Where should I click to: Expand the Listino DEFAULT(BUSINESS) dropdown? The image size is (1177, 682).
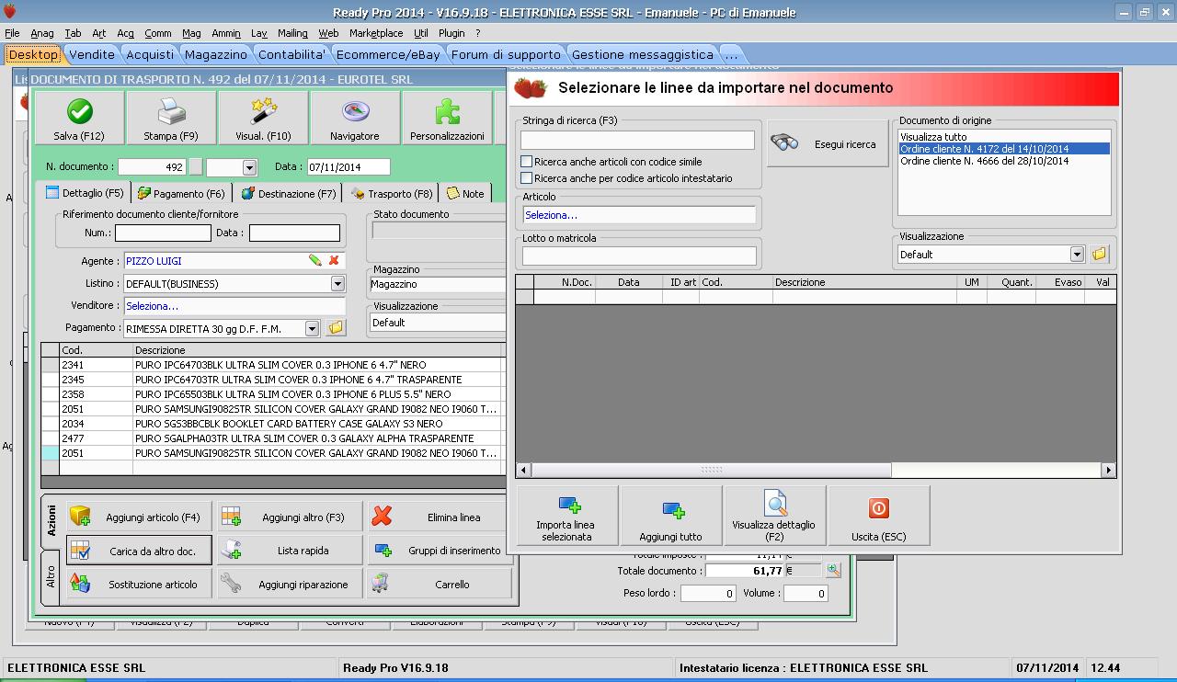(x=337, y=284)
